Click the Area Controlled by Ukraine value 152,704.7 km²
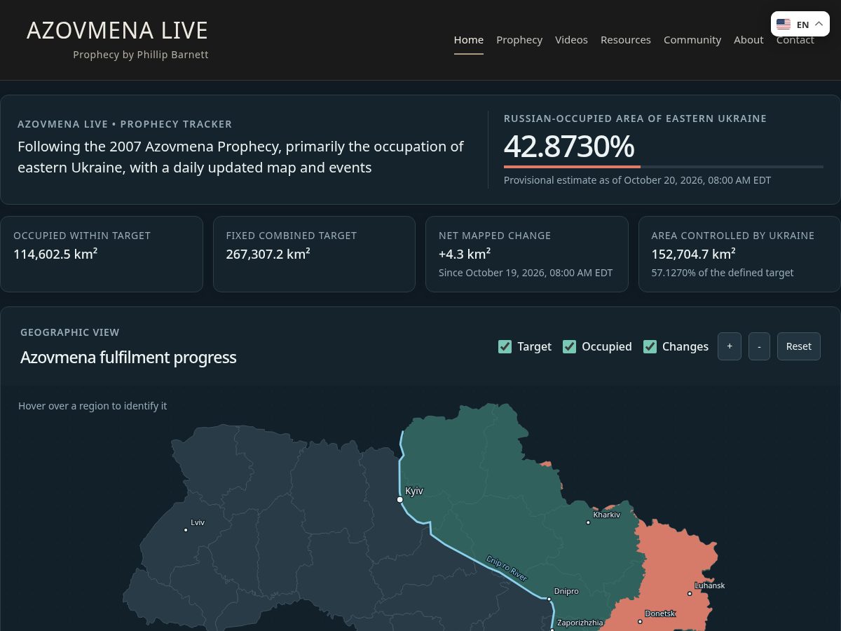Screen dimensions: 841x631 click(694, 254)
